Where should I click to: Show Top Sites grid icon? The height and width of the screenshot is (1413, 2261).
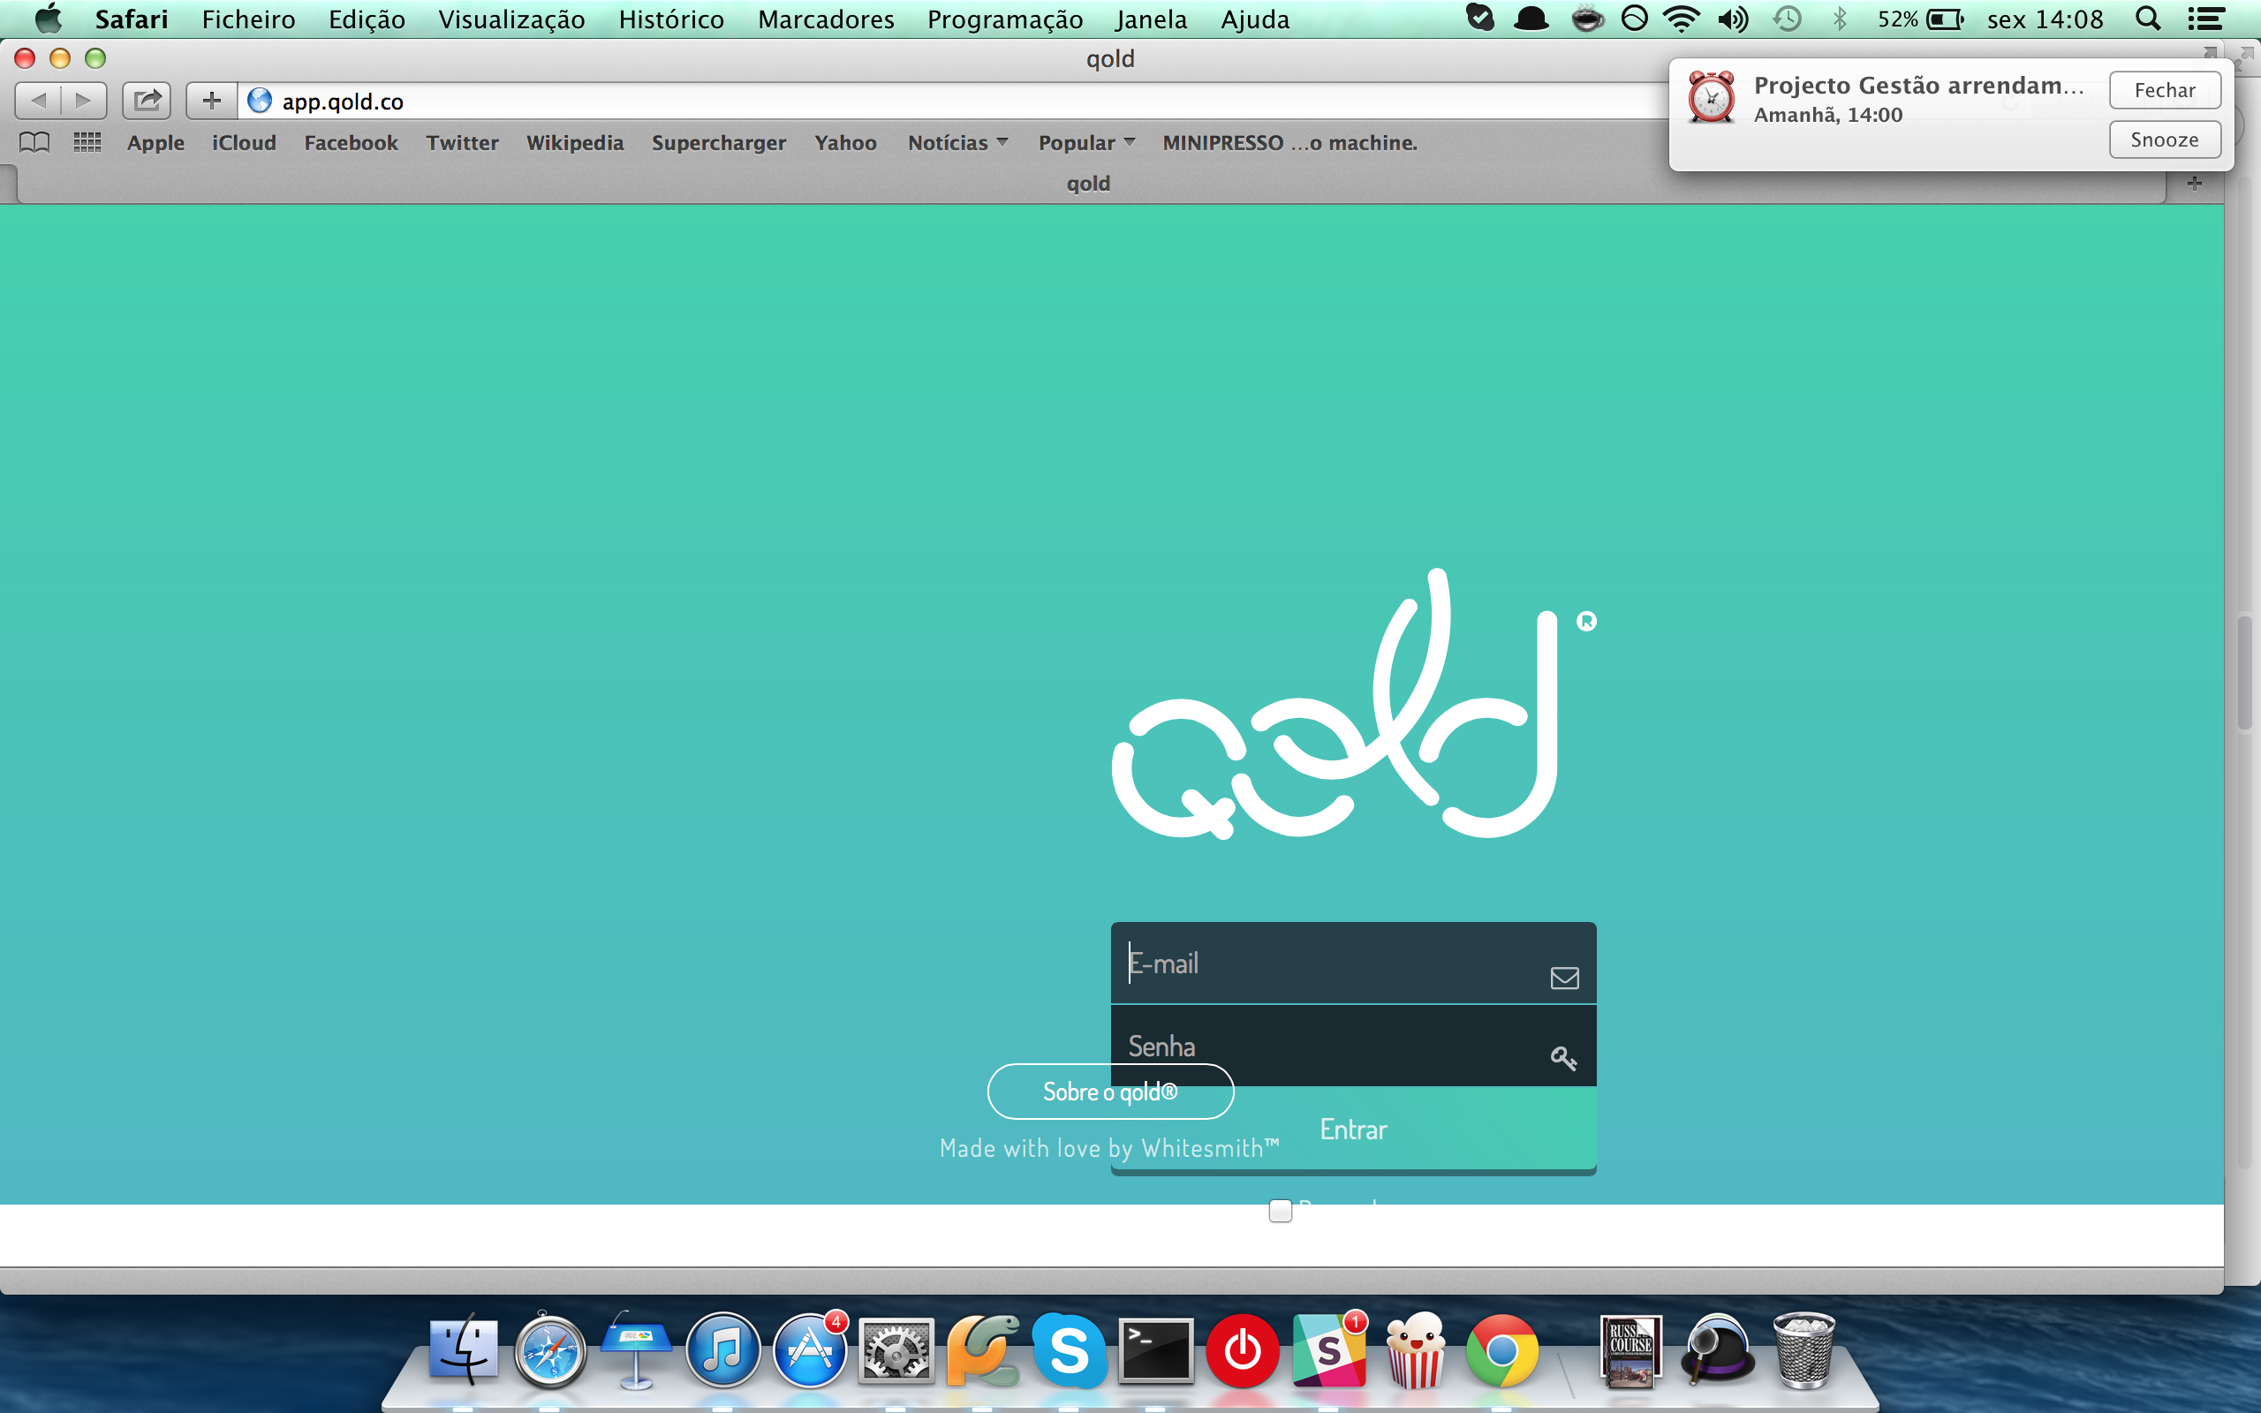click(x=87, y=143)
